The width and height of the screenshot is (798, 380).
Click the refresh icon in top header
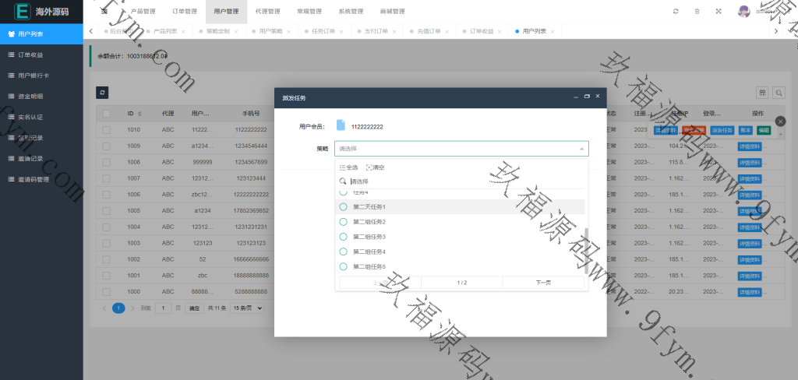click(x=676, y=12)
